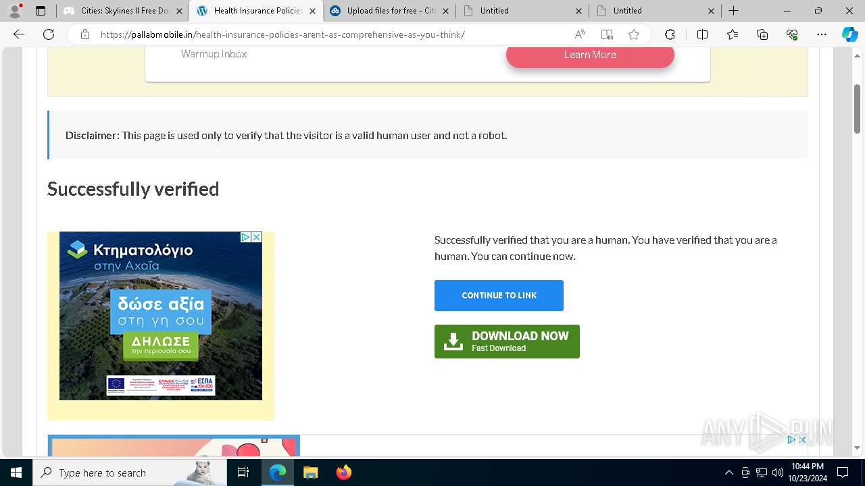865x486 pixels.
Task: Close the Health Insurance Policies tab
Action: [x=312, y=11]
